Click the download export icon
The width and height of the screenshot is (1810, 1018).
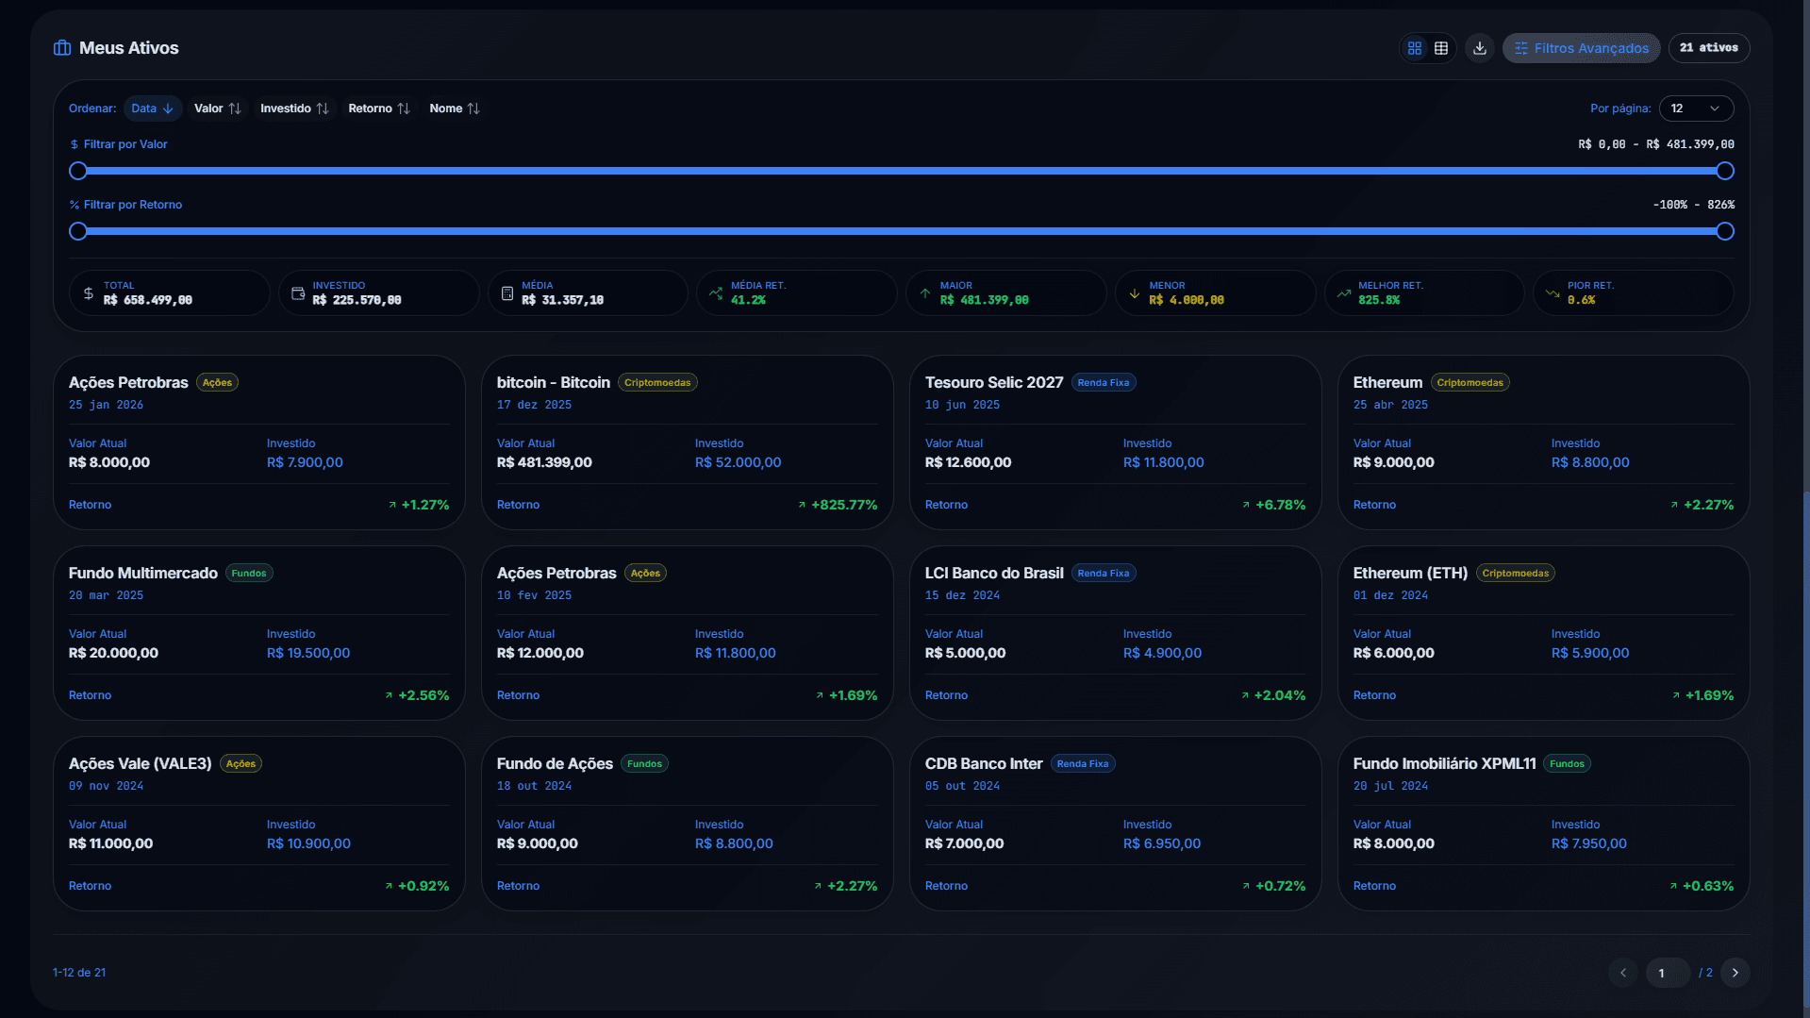[1479, 48]
